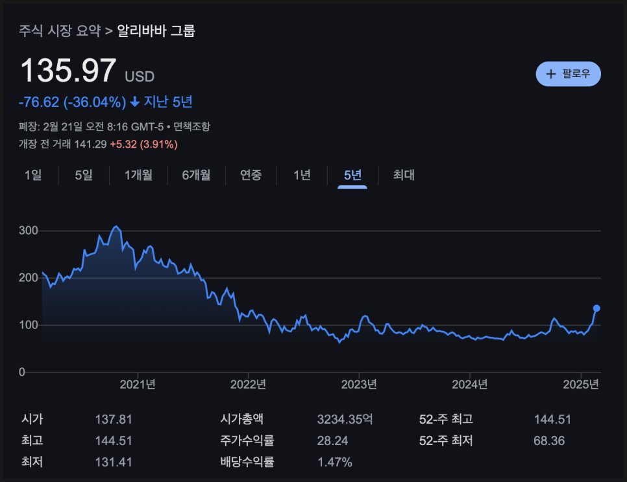Click the plus icon in follow button
Viewport: 627px width, 482px height.
coord(551,74)
